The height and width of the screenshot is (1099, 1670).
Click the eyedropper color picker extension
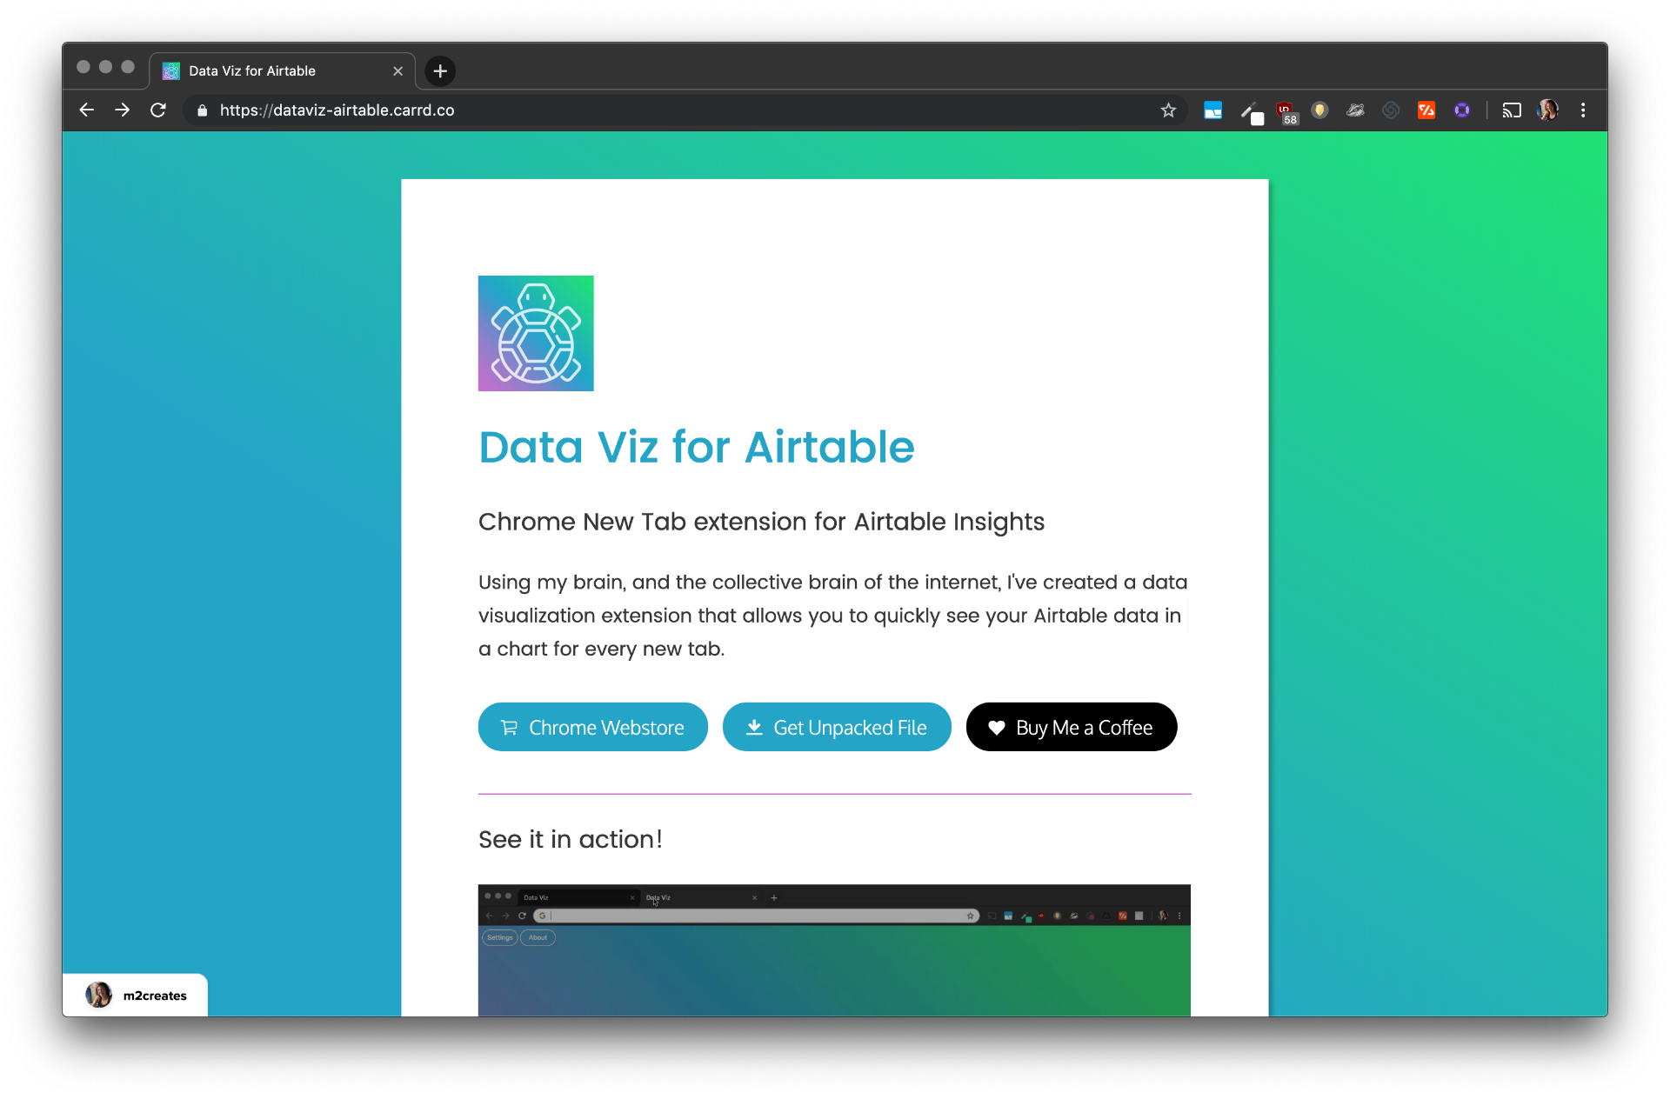1251,110
